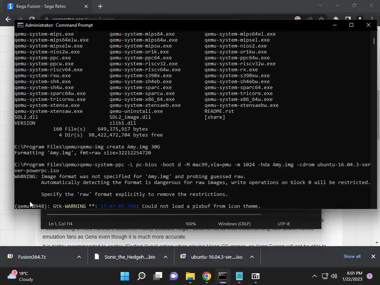Screen dimensions: 380x285
Task: Open notification center badge
Action: pyautogui.click(x=370, y=276)
